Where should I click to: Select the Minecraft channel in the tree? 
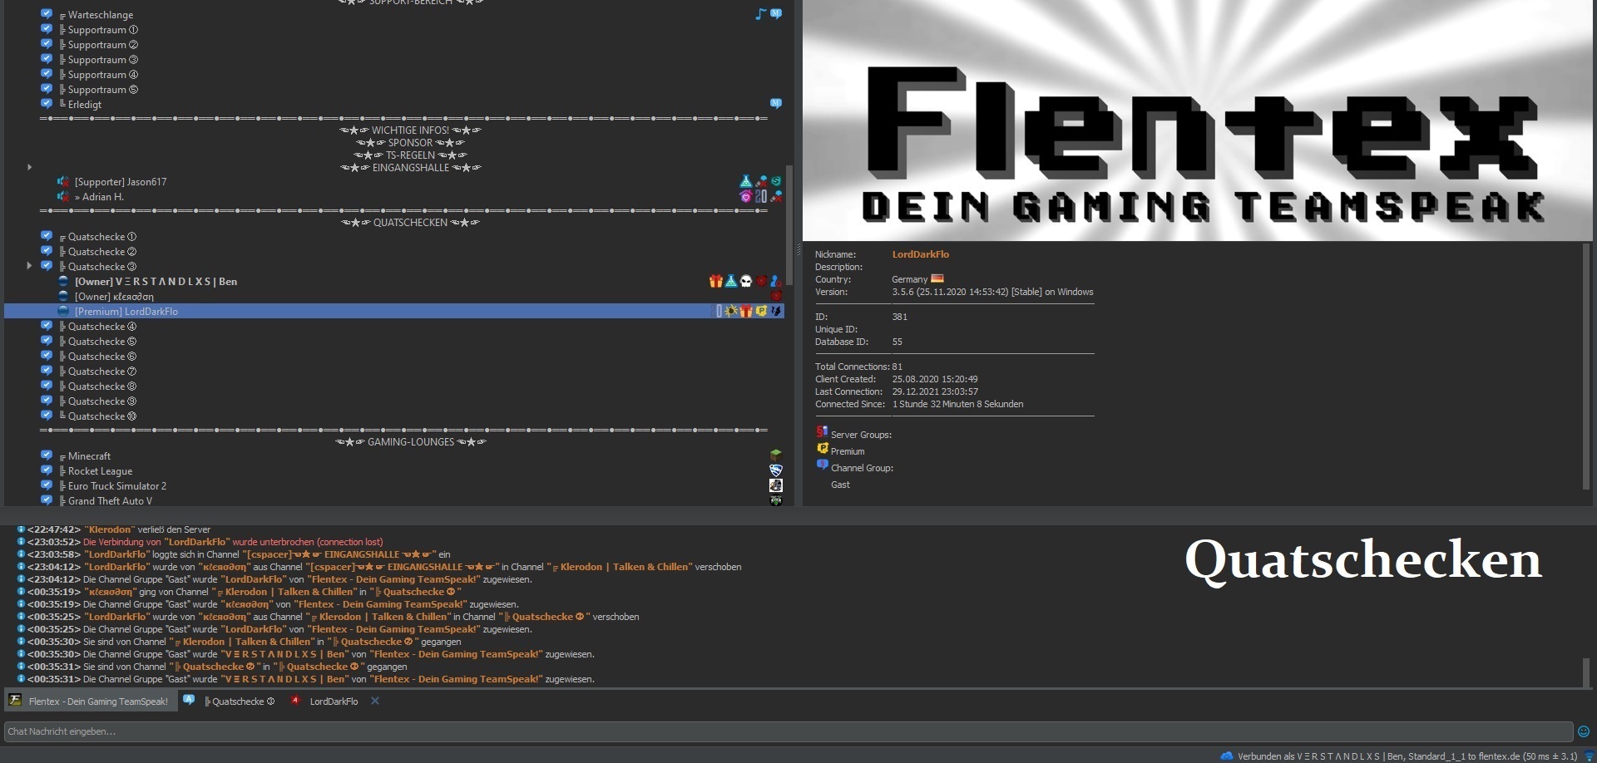point(89,456)
